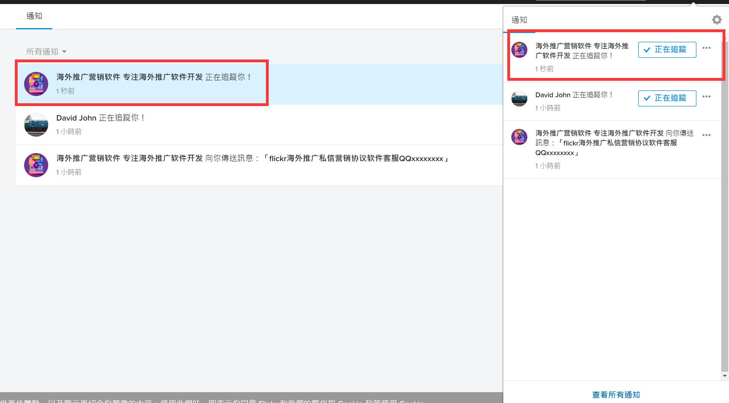Image resolution: width=729 pixels, height=403 pixels.
Task: Click scrollbar down arrow in popup panel
Action: tap(725, 376)
